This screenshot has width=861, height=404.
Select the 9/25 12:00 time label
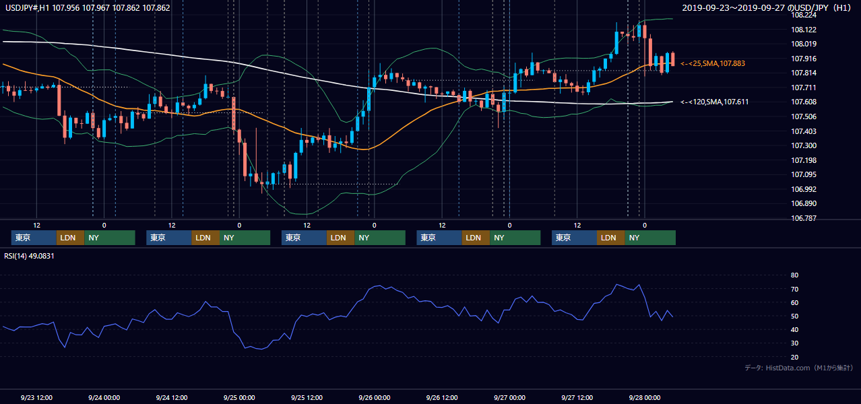tap(307, 397)
